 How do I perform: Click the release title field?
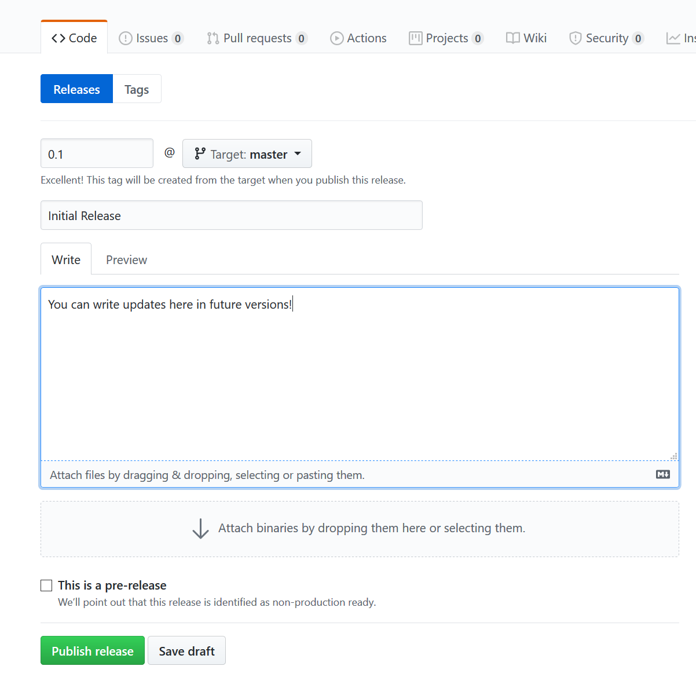pos(231,215)
